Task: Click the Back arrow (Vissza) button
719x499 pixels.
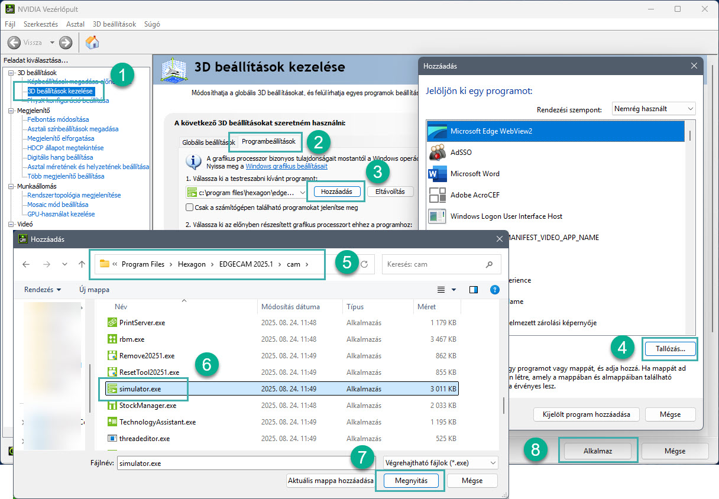Action: pos(14,43)
